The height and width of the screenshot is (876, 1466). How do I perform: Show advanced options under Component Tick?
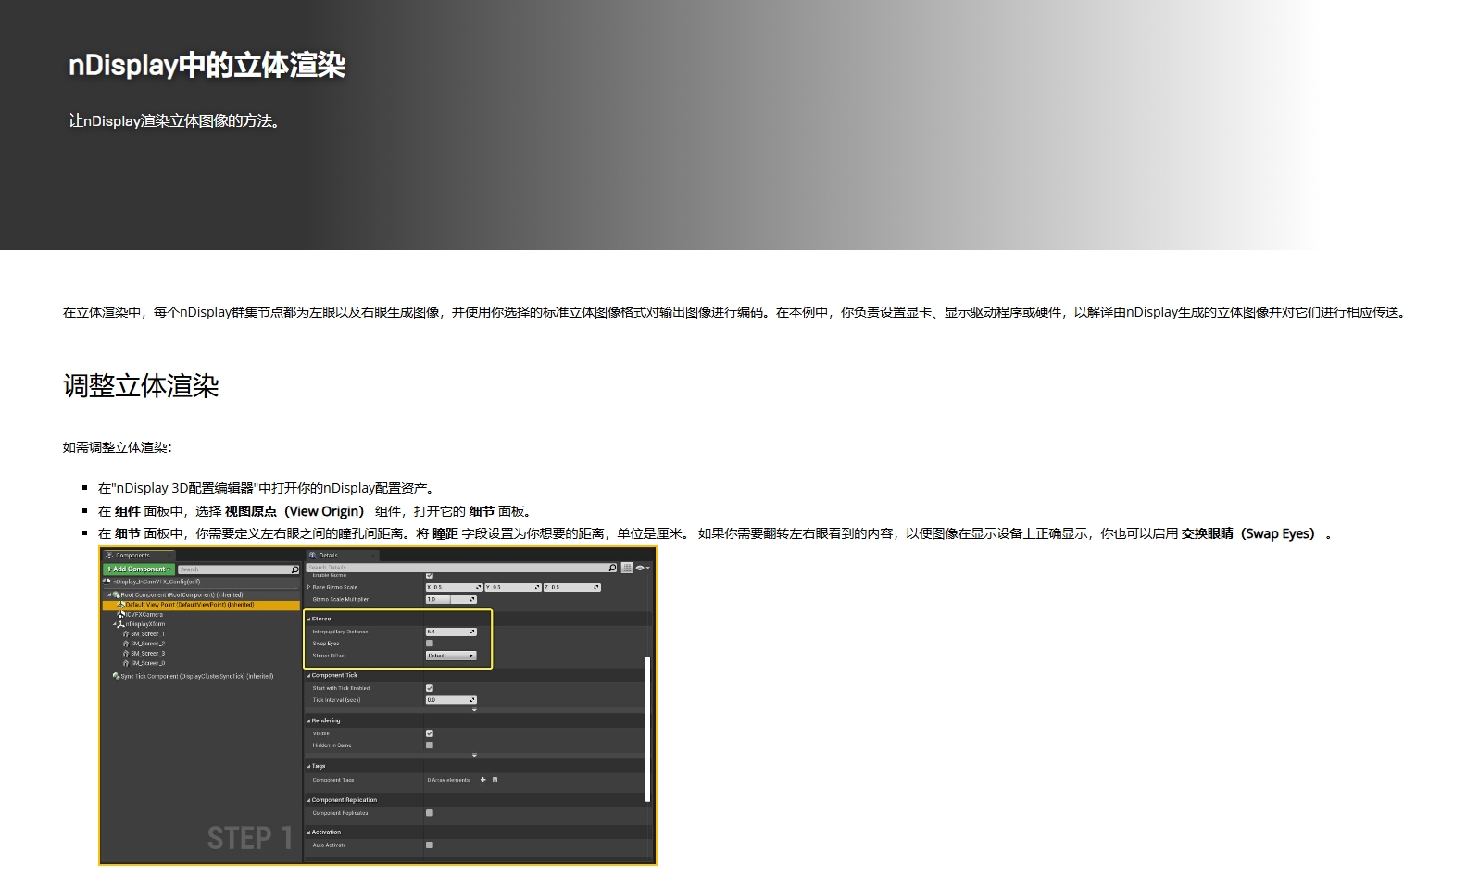coord(474,709)
